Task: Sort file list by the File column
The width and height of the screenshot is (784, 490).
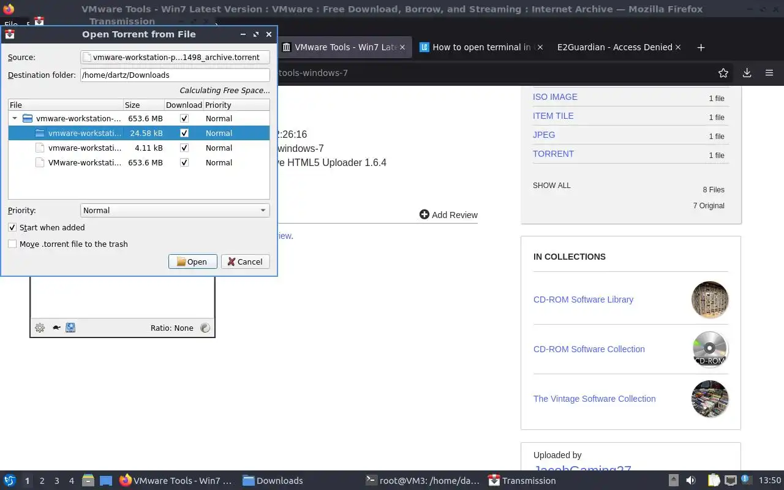Action: pyautogui.click(x=66, y=105)
